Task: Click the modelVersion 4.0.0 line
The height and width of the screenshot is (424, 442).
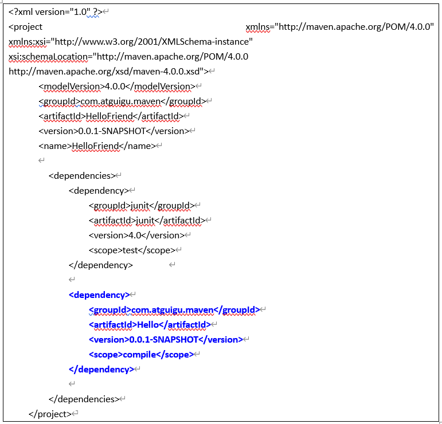Action: [117, 87]
